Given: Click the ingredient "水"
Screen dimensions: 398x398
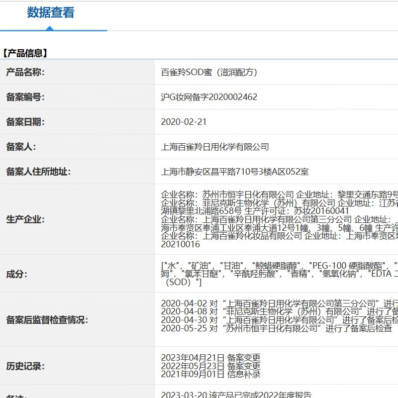Looking at the screenshot, I should 172,266.
